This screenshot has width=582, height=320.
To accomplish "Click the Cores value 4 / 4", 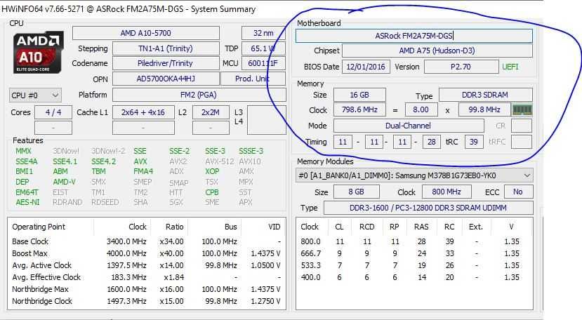I will click(x=53, y=112).
